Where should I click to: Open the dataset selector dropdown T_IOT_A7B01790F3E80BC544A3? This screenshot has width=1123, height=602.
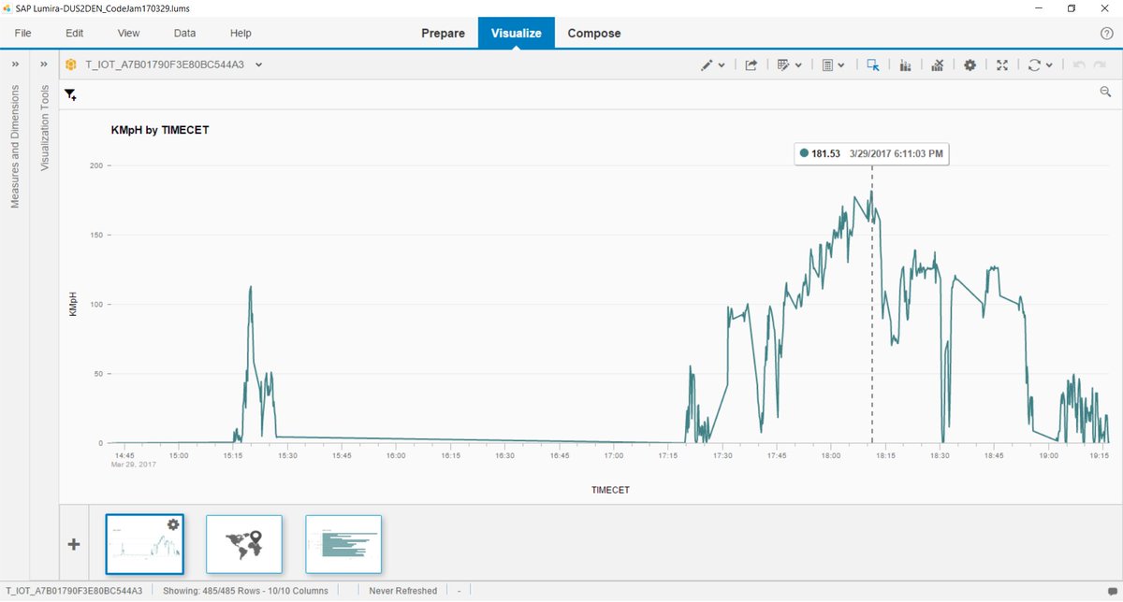click(x=174, y=64)
